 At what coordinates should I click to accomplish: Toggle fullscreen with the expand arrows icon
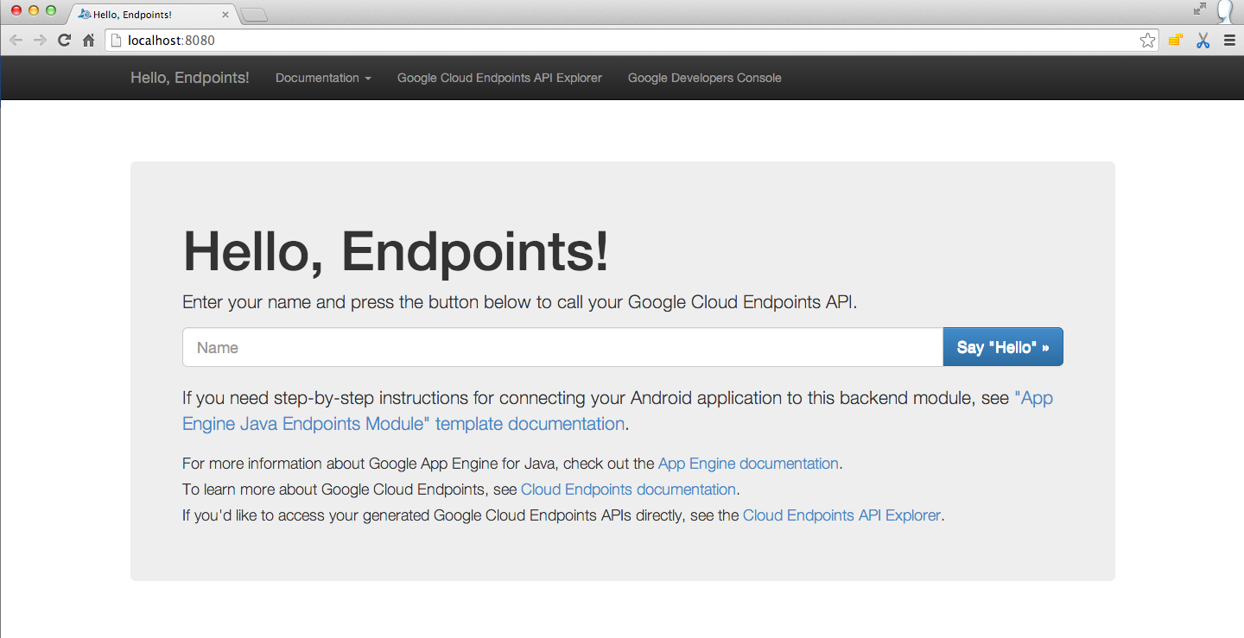pyautogui.click(x=1199, y=9)
